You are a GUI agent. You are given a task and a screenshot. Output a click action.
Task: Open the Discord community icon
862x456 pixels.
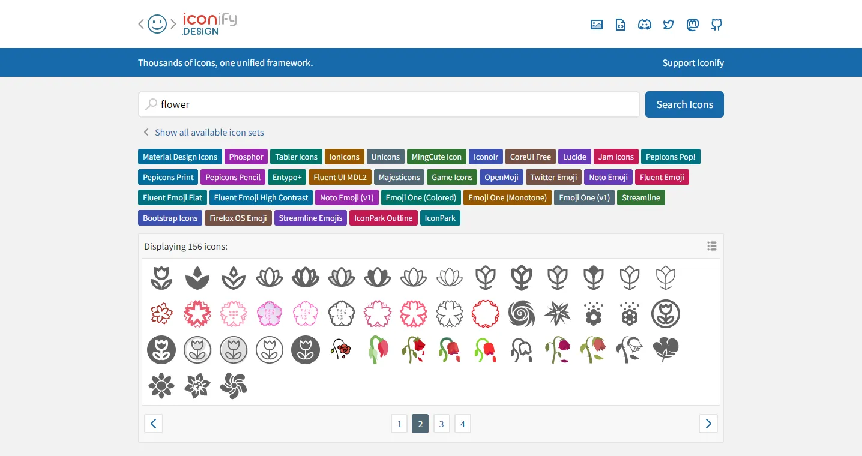[x=644, y=25]
